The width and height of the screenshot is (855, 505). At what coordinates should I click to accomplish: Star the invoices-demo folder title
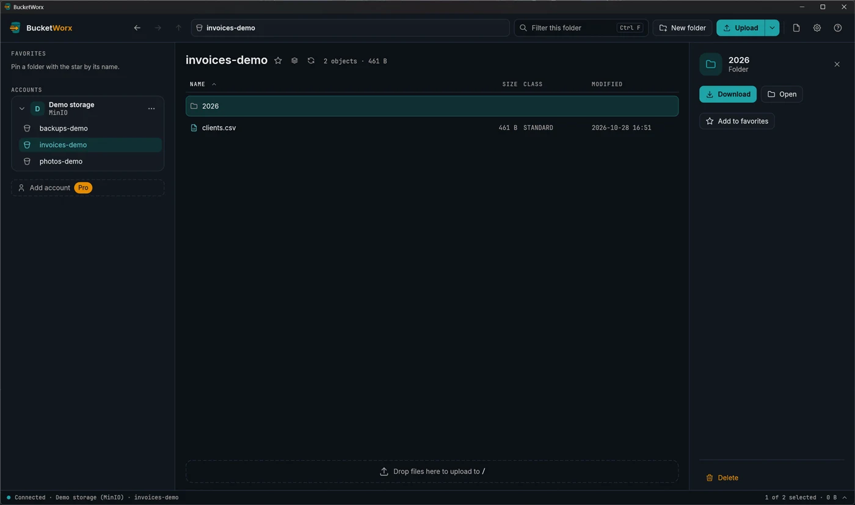tap(278, 60)
